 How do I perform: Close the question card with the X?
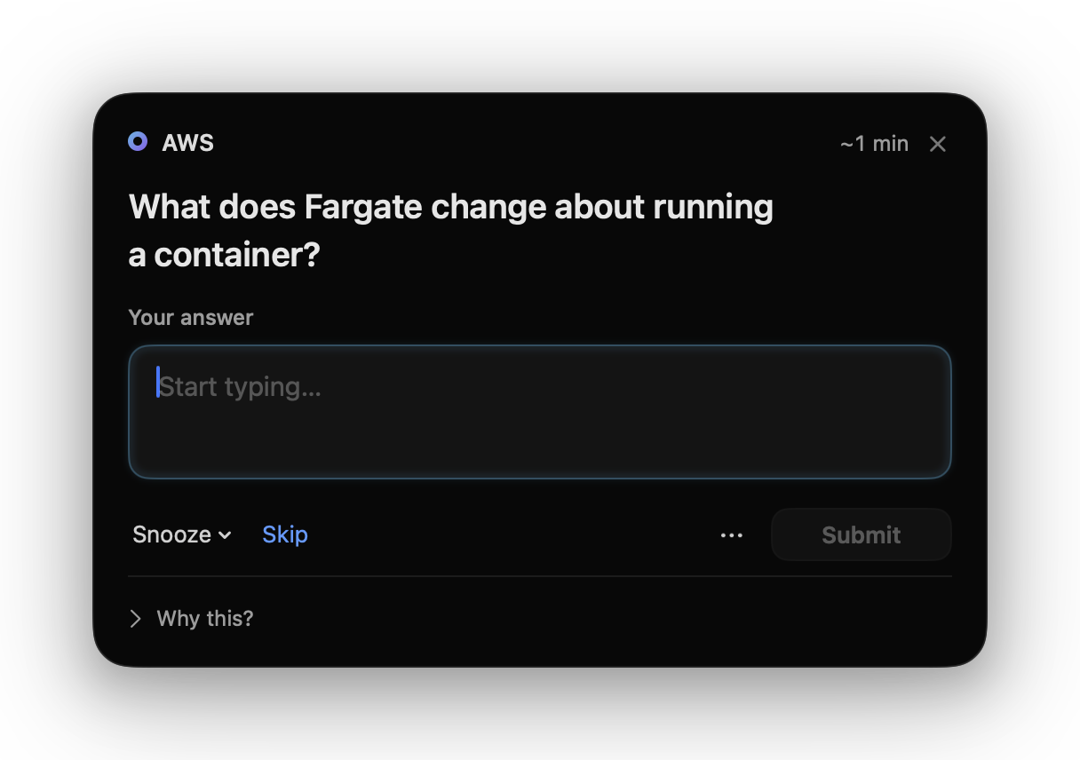click(x=938, y=144)
